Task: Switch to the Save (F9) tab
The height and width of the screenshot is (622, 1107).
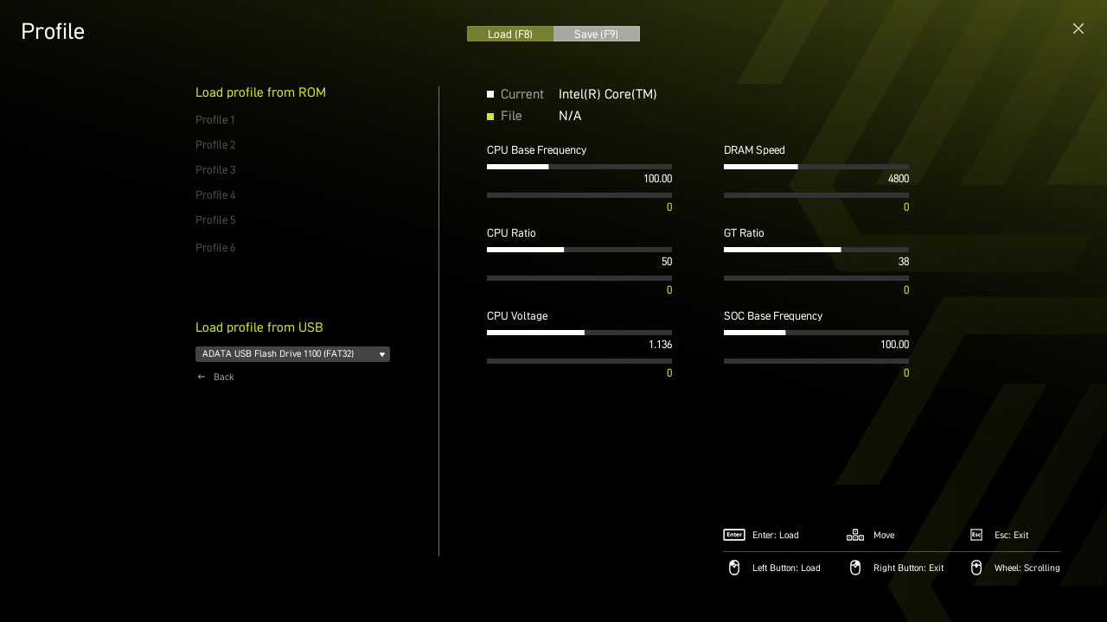Action: click(597, 34)
